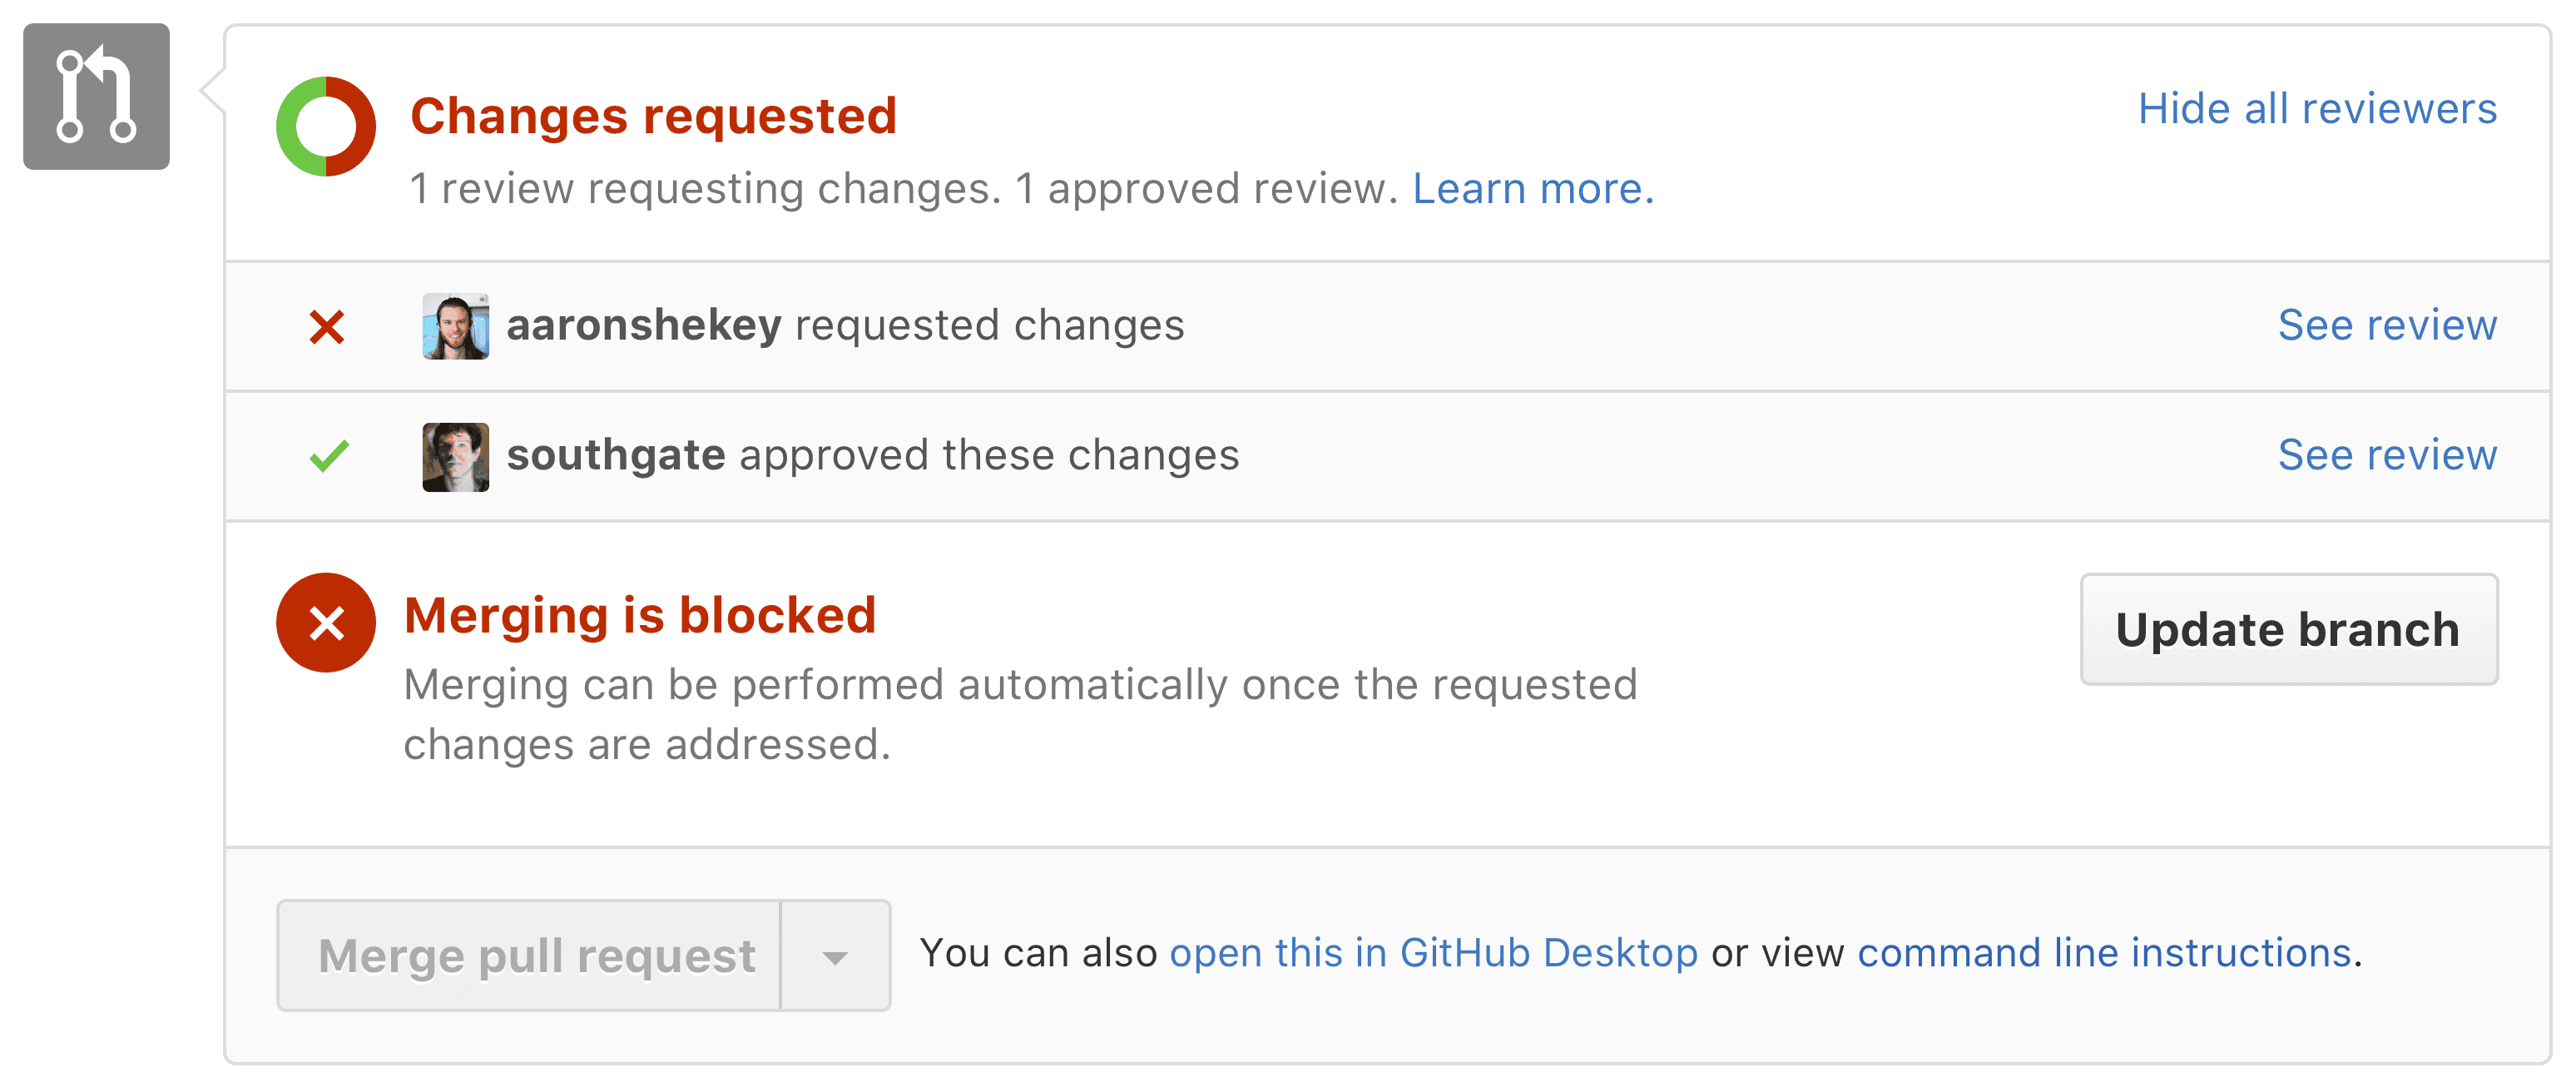Click the pull request merge icon

[x=96, y=97]
